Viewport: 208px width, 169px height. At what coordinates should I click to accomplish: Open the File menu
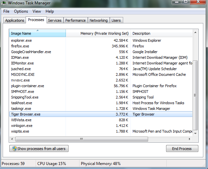6,11
